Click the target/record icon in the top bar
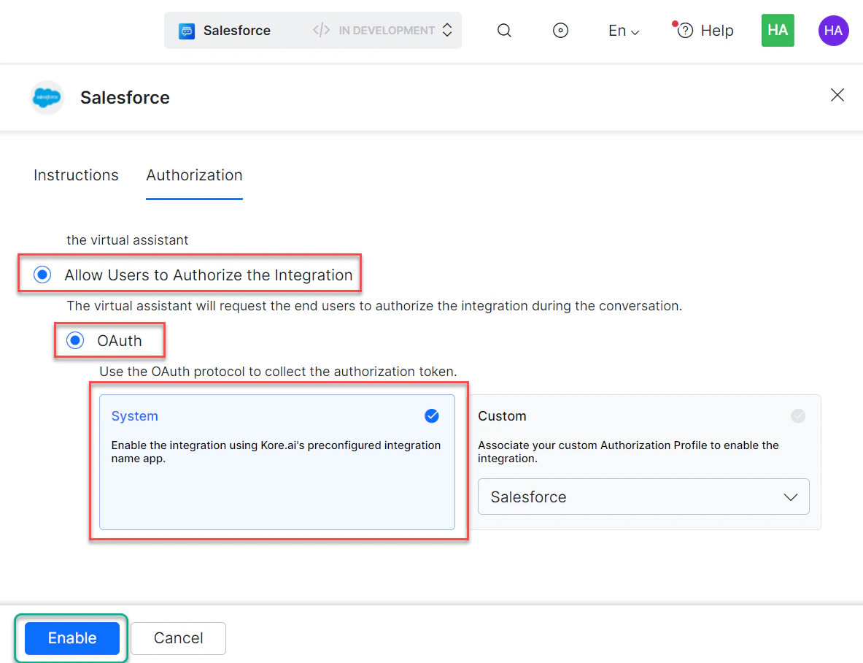The height and width of the screenshot is (663, 863). pos(560,30)
